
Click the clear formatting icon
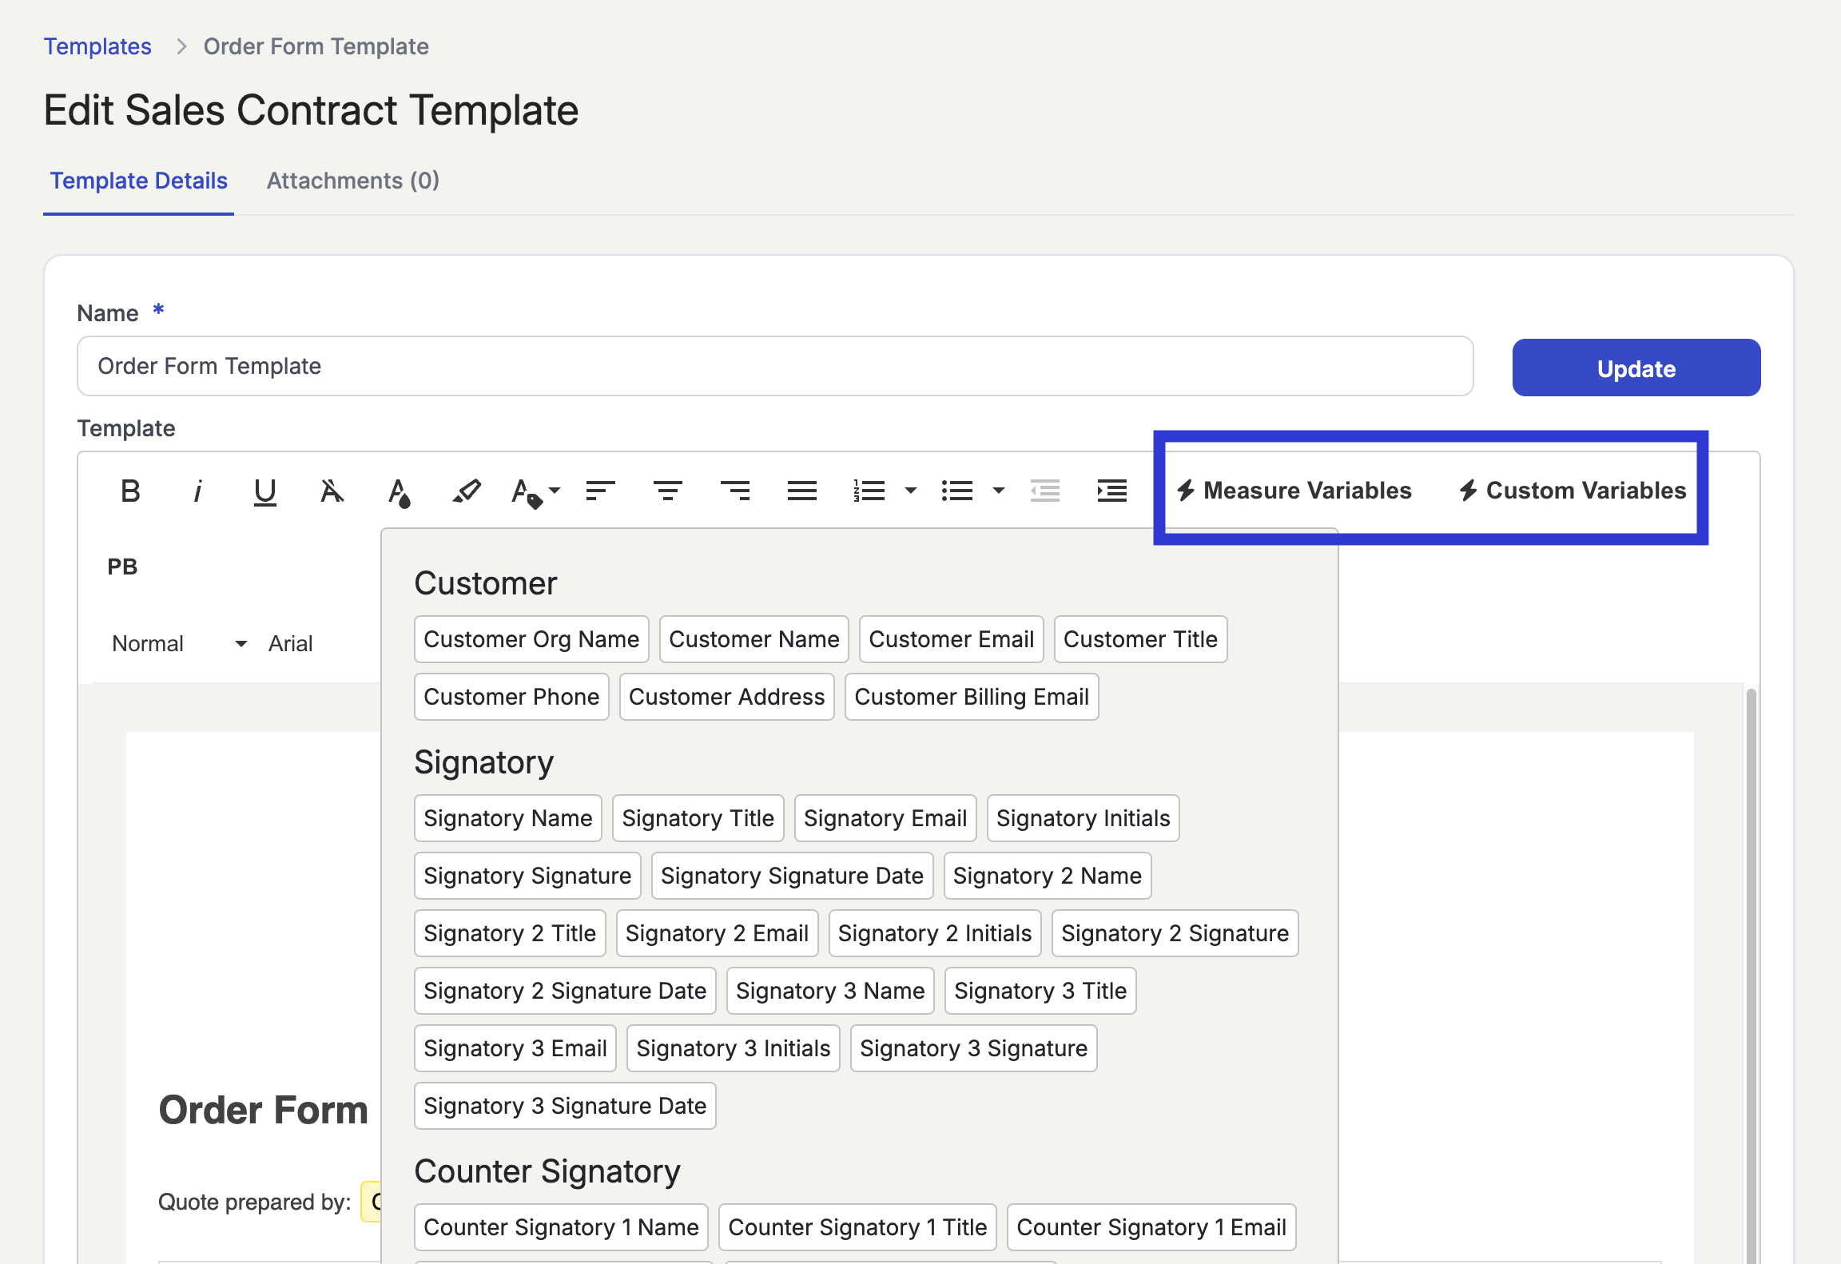[x=332, y=491]
